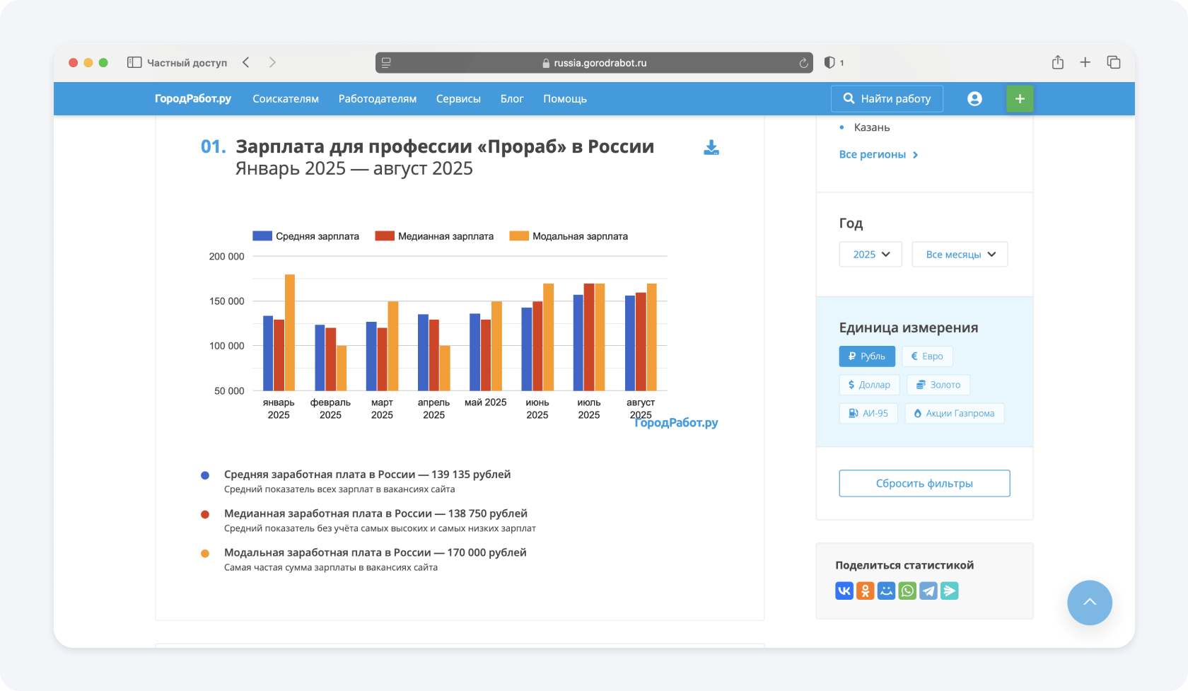The height and width of the screenshot is (691, 1188).
Task: Share statistics via VK icon
Action: click(844, 591)
